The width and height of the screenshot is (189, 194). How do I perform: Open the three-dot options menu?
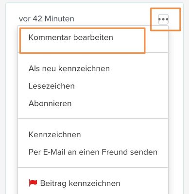[x=163, y=19]
